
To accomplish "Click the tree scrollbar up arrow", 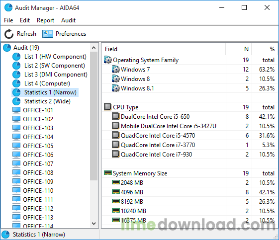I will point(94,48).
